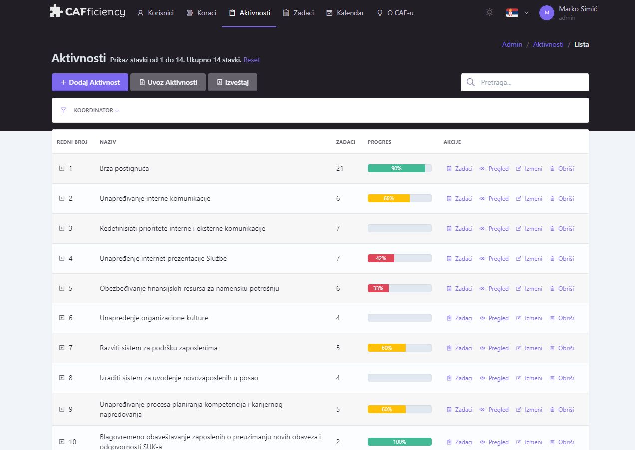Click the Reset link above the table
Screen dimensions: 635x450
tap(251, 60)
